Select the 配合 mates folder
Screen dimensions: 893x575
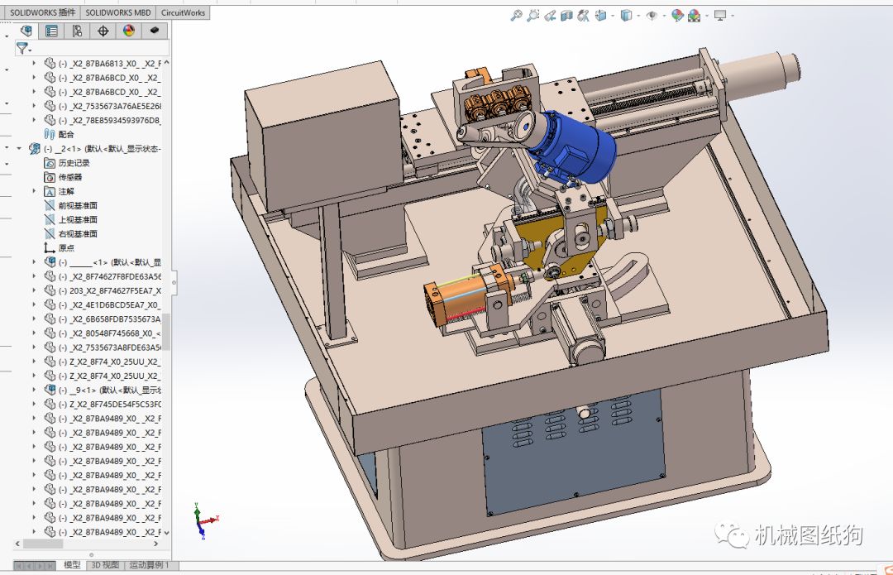point(66,134)
